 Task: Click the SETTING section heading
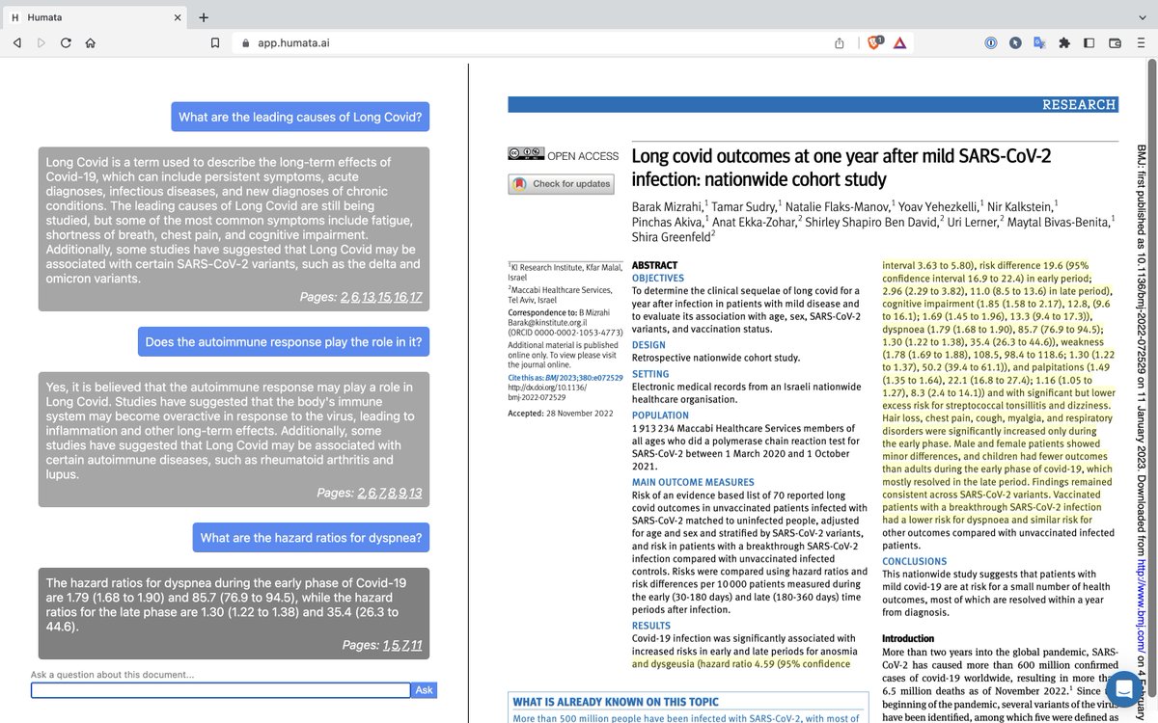(649, 373)
